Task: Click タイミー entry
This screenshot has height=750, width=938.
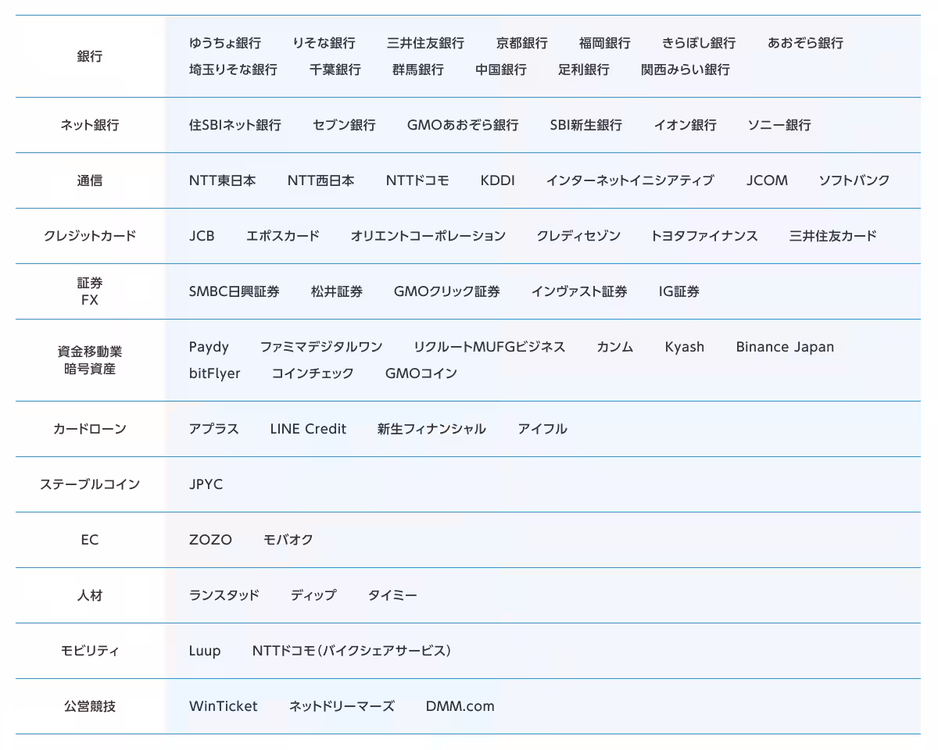Action: tap(392, 595)
